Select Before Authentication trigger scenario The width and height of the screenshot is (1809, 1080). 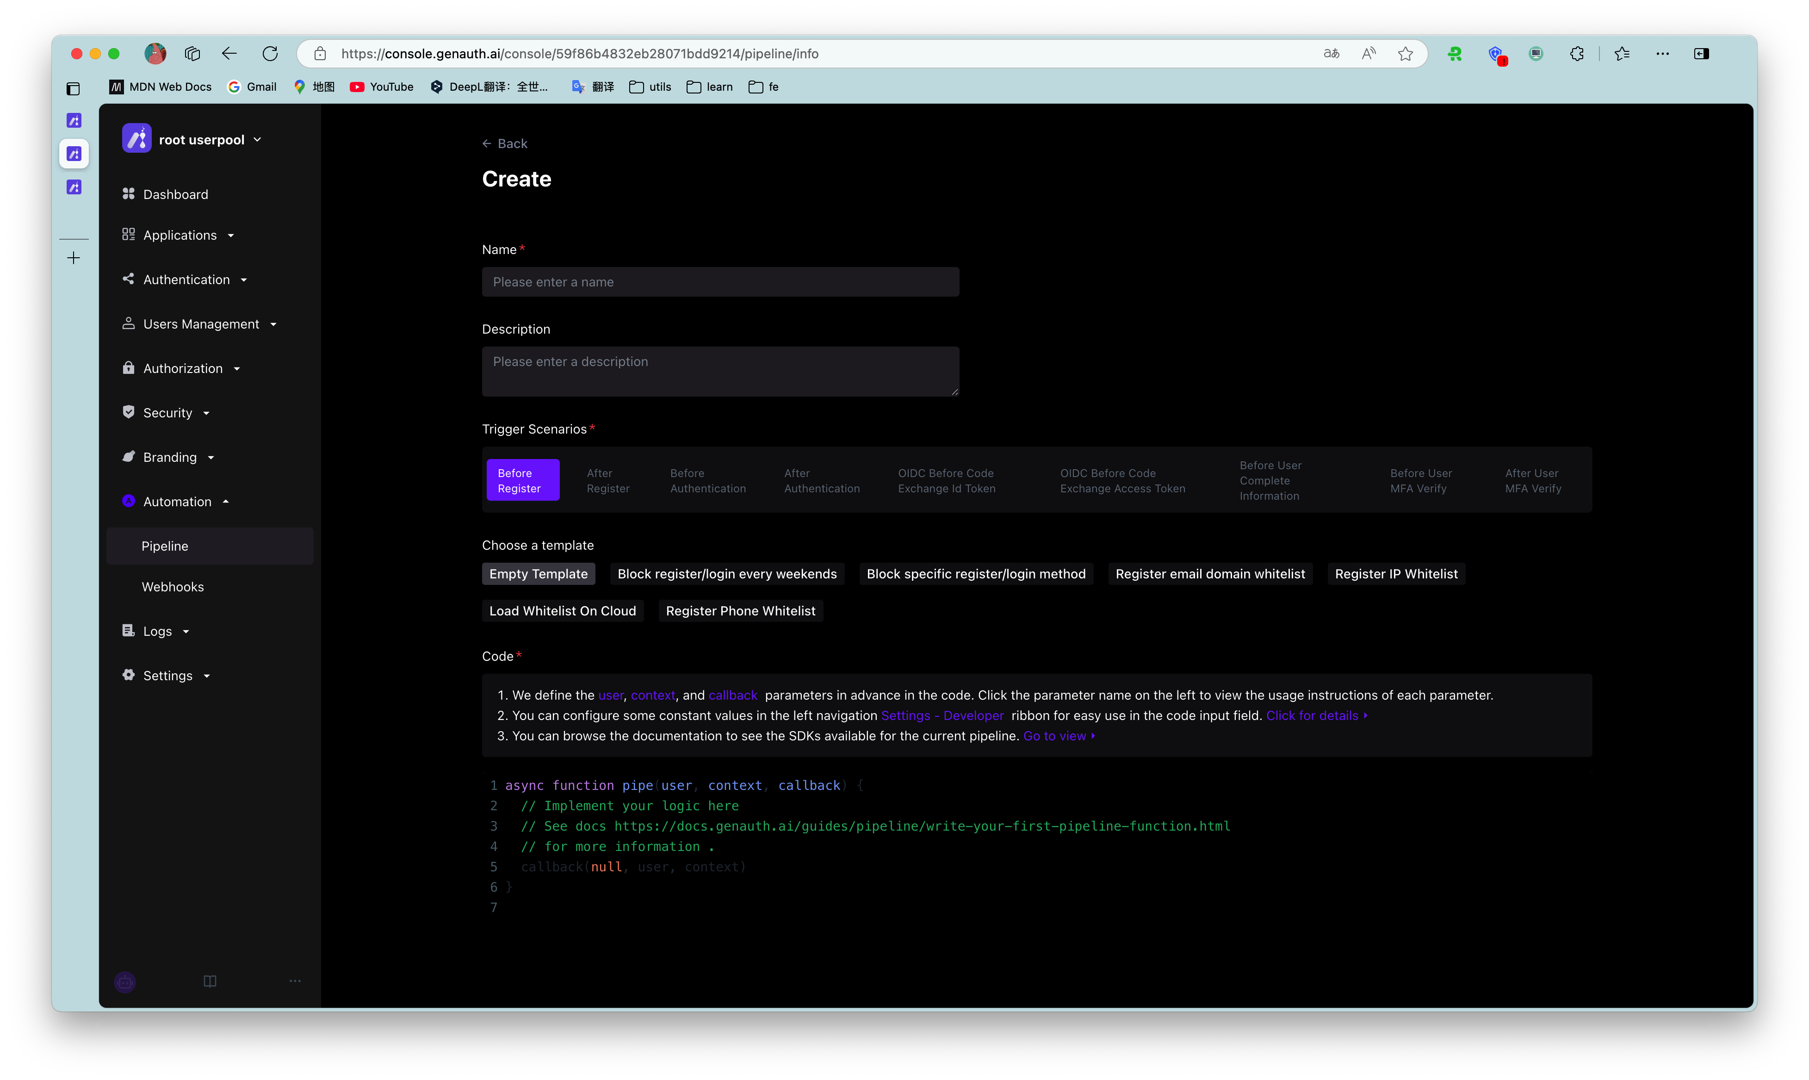tap(707, 480)
